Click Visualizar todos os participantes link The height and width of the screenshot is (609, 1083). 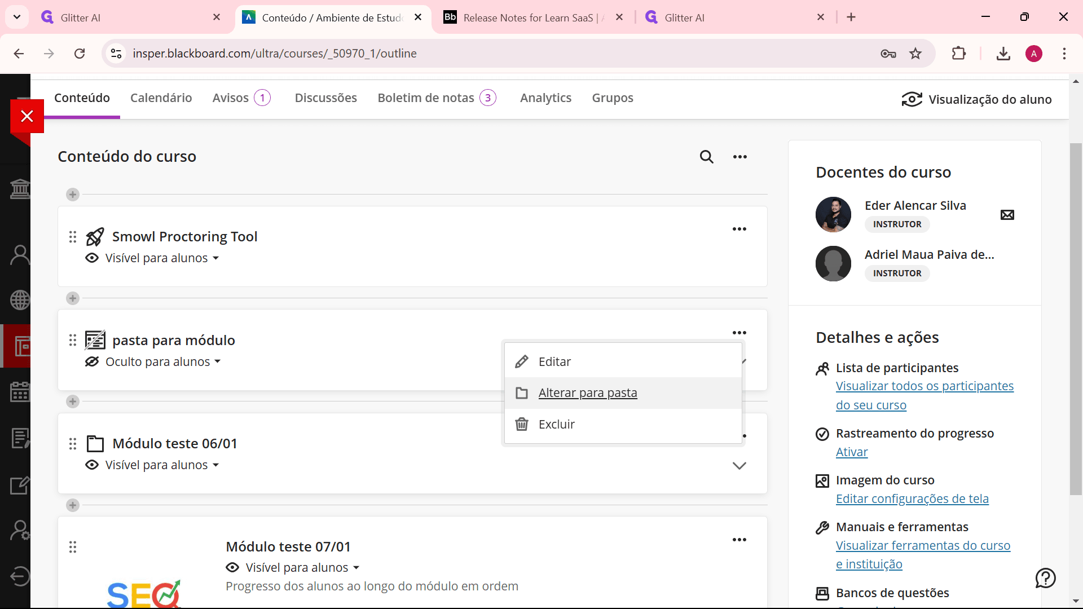click(x=924, y=395)
